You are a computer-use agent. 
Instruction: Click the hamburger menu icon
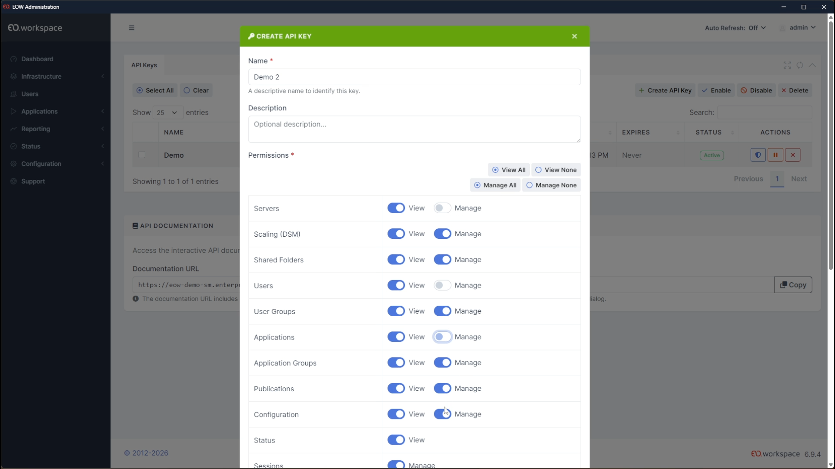[131, 28]
